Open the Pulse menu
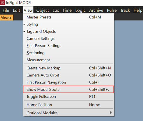 [112, 10]
